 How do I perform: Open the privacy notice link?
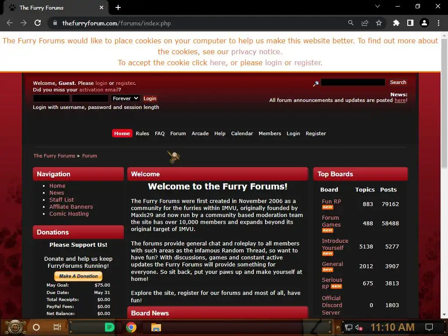click(x=256, y=52)
